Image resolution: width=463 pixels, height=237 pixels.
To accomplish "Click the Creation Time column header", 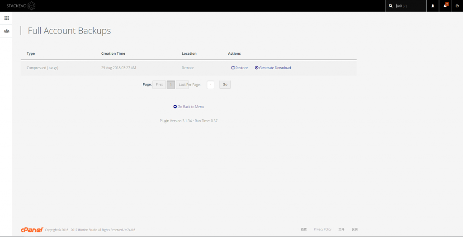I will point(113,53).
